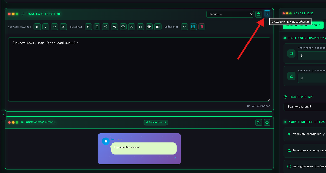Click the 'Автоудаление сообщен' option row
Image resolution: width=326 pixels, height=173 pixels.
point(305,167)
